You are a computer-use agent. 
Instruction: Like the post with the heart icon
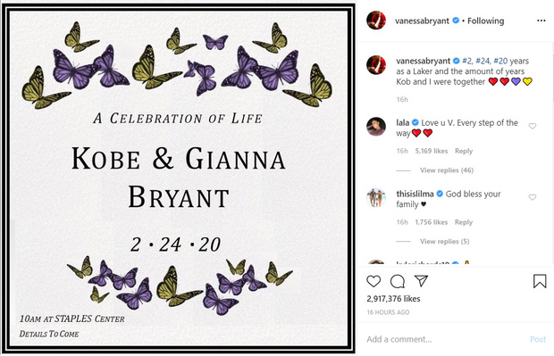point(374,281)
